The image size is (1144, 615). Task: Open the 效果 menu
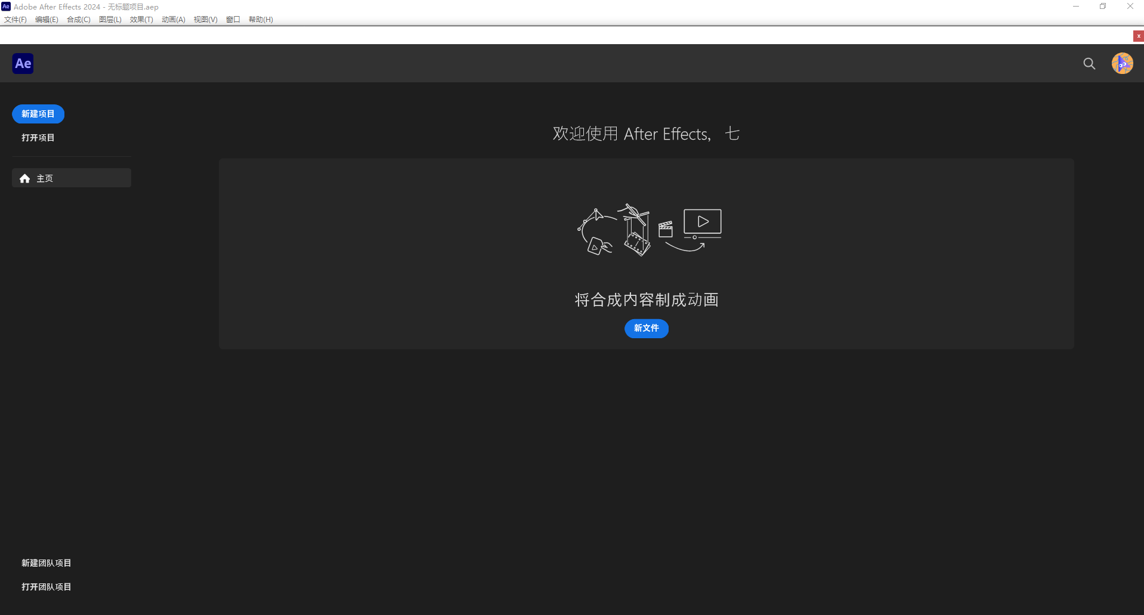pos(141,19)
